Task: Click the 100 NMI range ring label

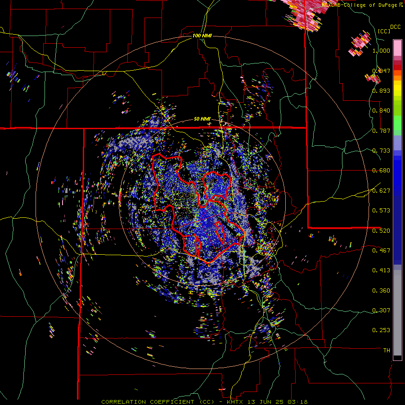Action: coord(202,36)
